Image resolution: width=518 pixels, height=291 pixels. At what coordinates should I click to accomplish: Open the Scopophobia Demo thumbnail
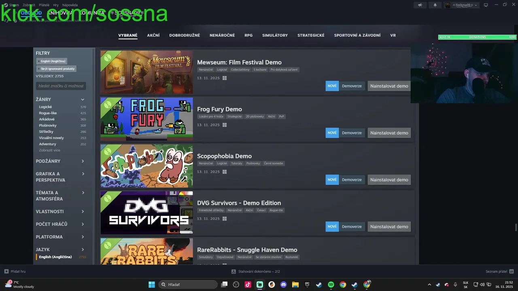coord(146,166)
